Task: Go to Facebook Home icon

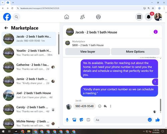Action: tap(66, 17)
